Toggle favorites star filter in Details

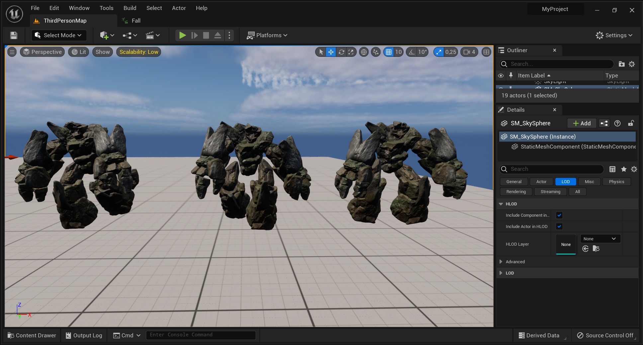click(624, 169)
